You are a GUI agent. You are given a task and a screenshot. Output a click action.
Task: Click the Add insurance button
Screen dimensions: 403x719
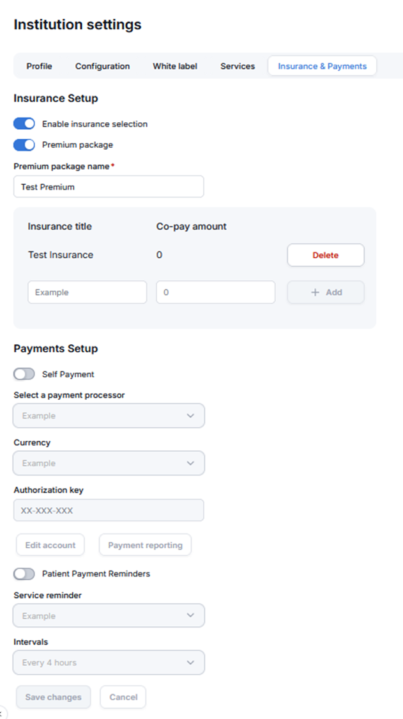click(x=325, y=292)
